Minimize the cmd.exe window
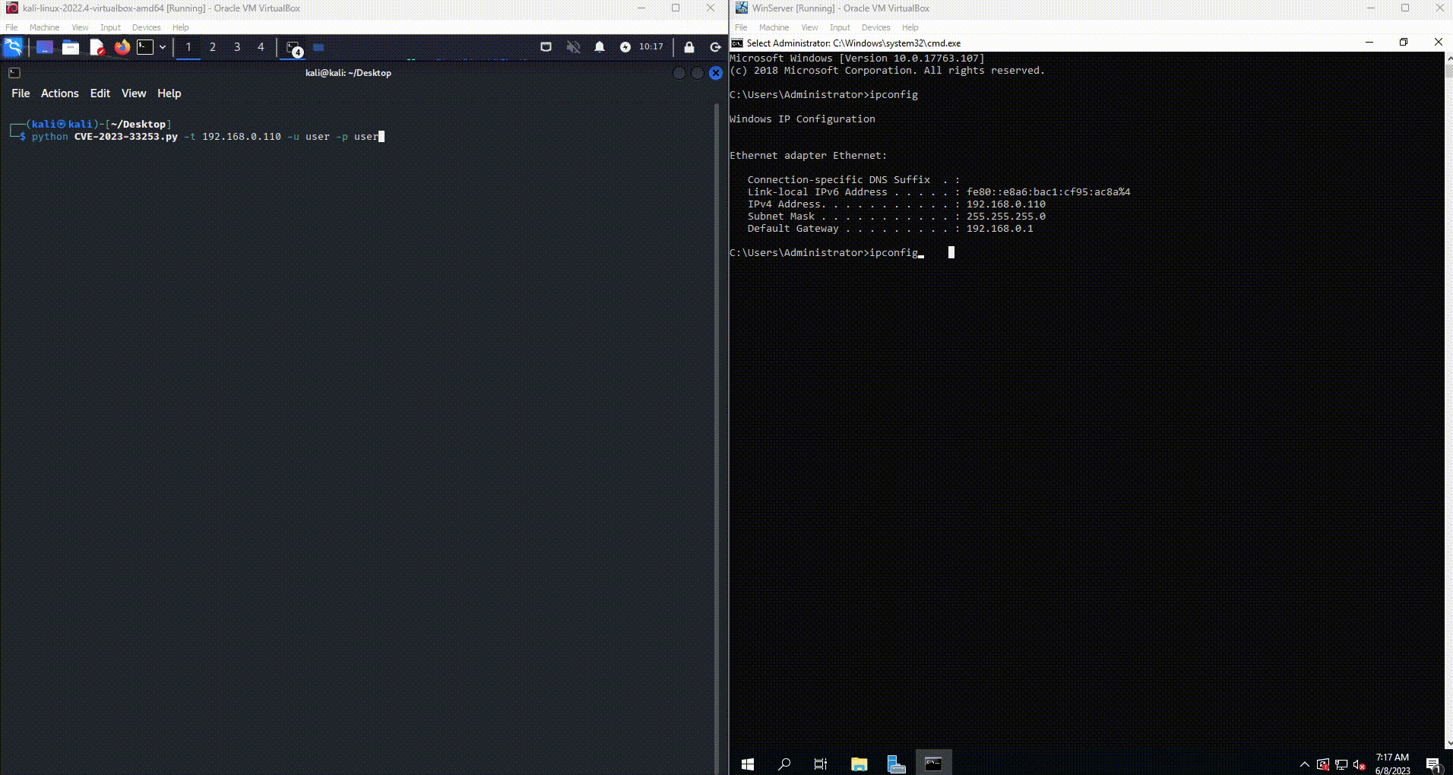1453x775 pixels. tap(1369, 43)
